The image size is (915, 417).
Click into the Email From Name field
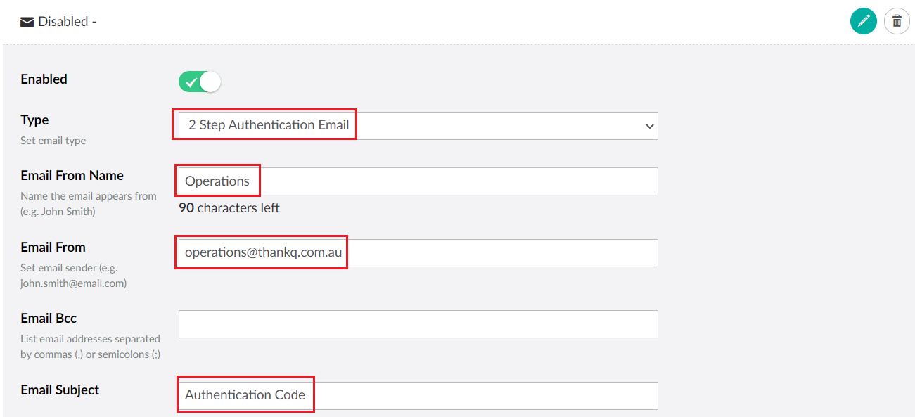click(418, 181)
